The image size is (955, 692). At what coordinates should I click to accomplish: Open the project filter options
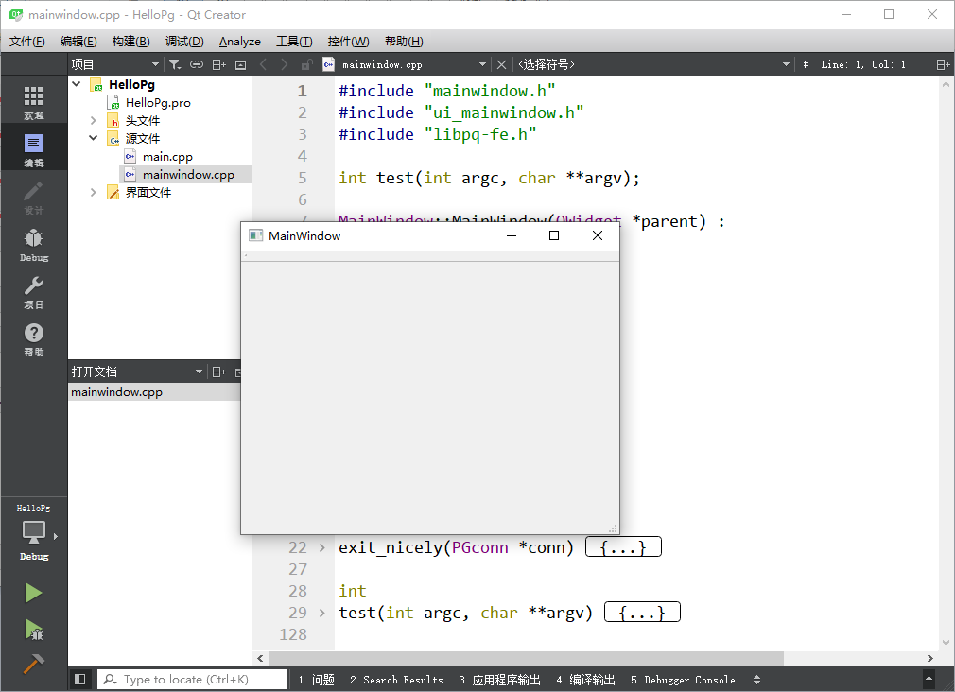pyautogui.click(x=175, y=64)
